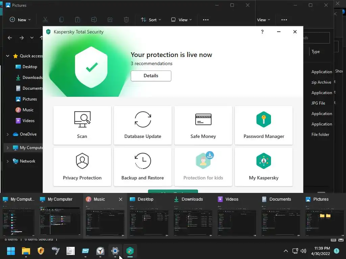Open Database Update in Kaspersky
The image size is (346, 259).
(143, 125)
